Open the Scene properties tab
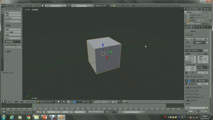 tap(197, 27)
